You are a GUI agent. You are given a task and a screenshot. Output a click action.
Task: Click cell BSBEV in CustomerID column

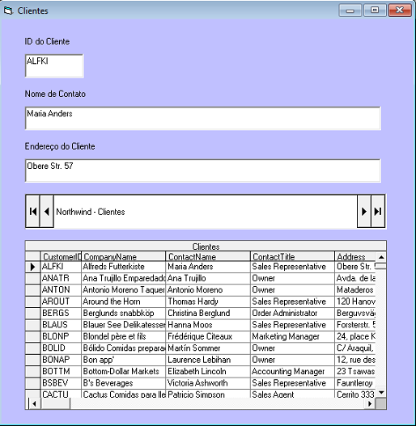coord(61,383)
